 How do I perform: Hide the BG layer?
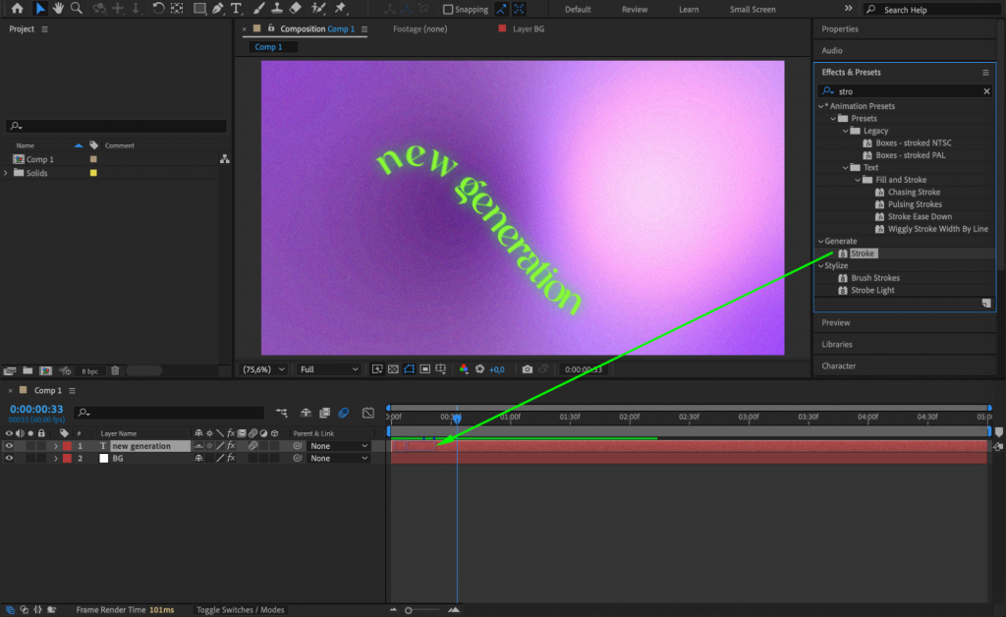coord(10,458)
